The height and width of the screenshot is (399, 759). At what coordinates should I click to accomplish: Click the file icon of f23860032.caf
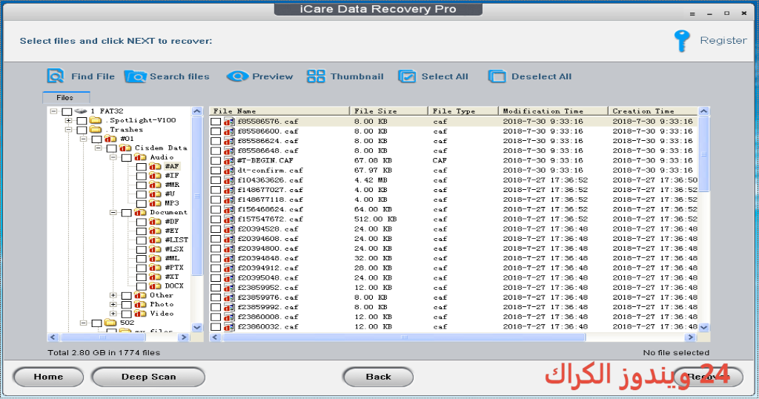point(229,327)
